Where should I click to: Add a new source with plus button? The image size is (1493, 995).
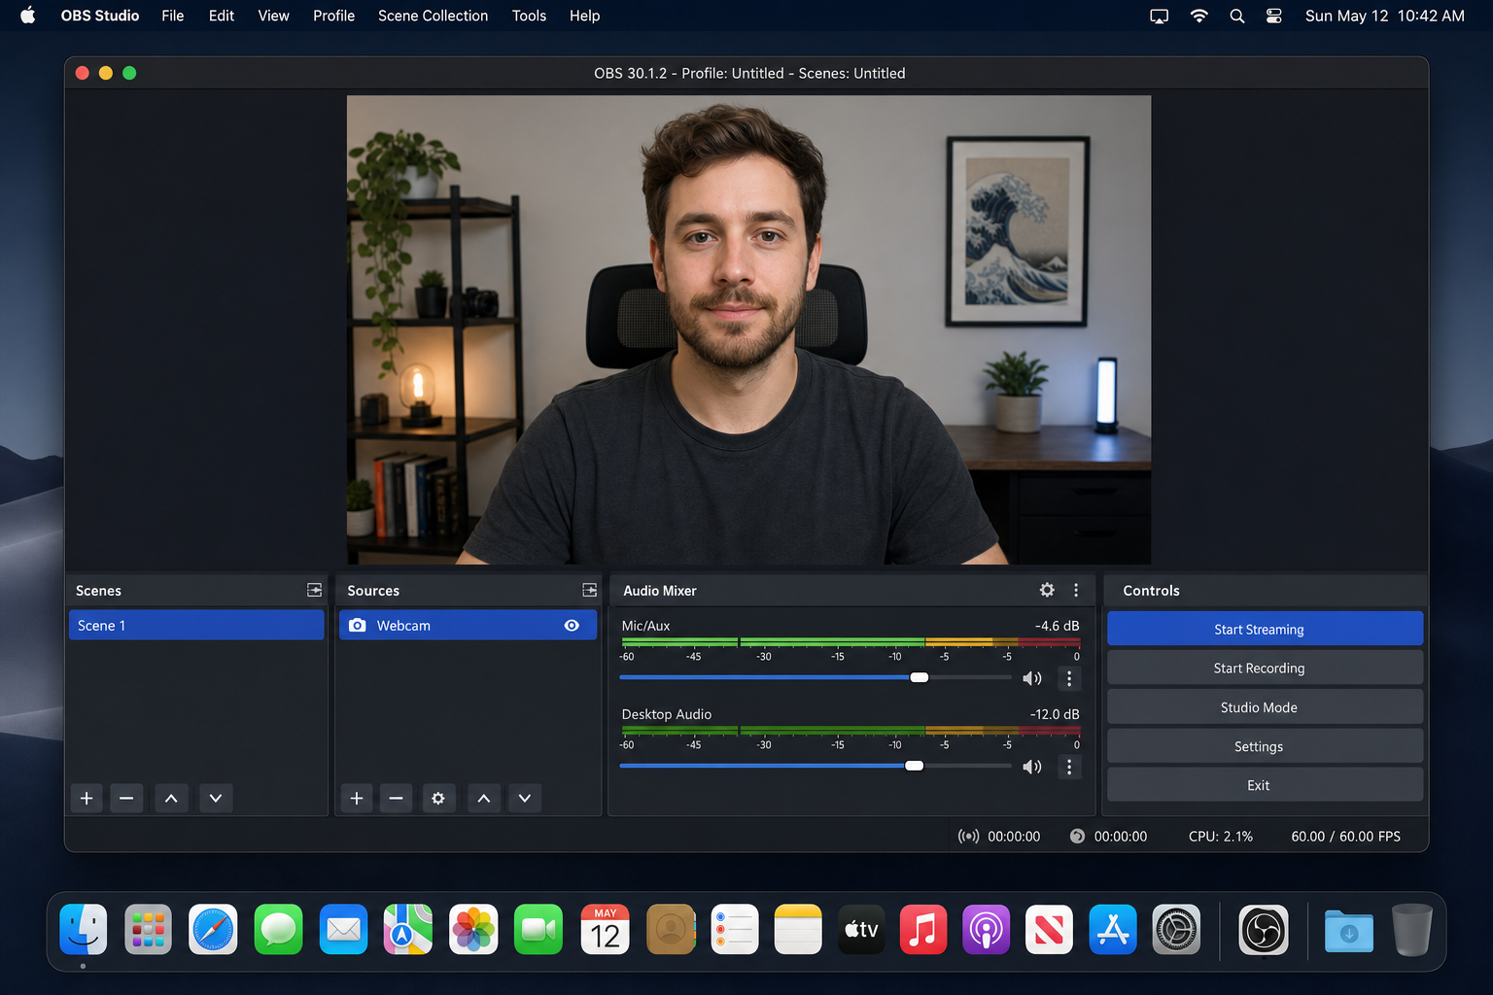pyautogui.click(x=357, y=798)
